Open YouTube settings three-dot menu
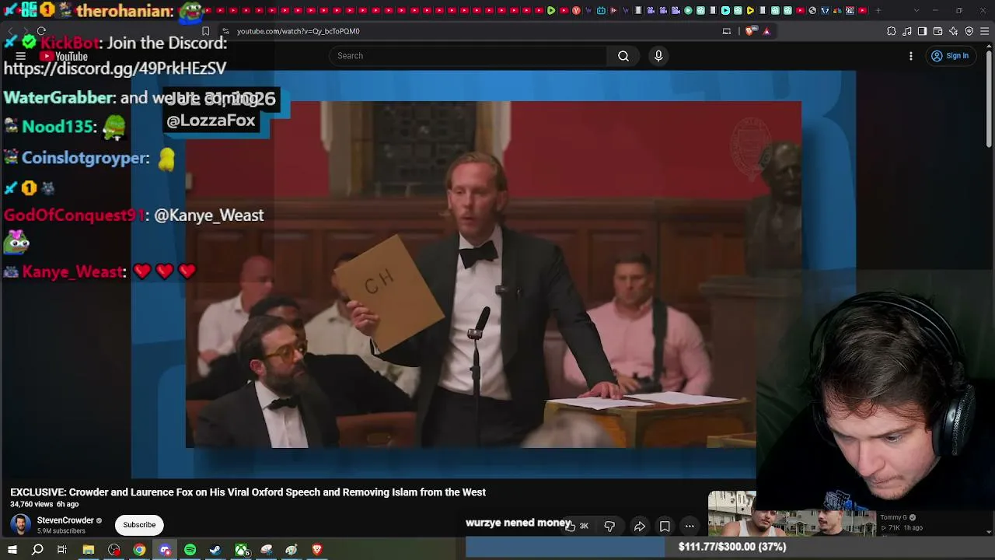Viewport: 995px width, 560px height. click(x=911, y=56)
